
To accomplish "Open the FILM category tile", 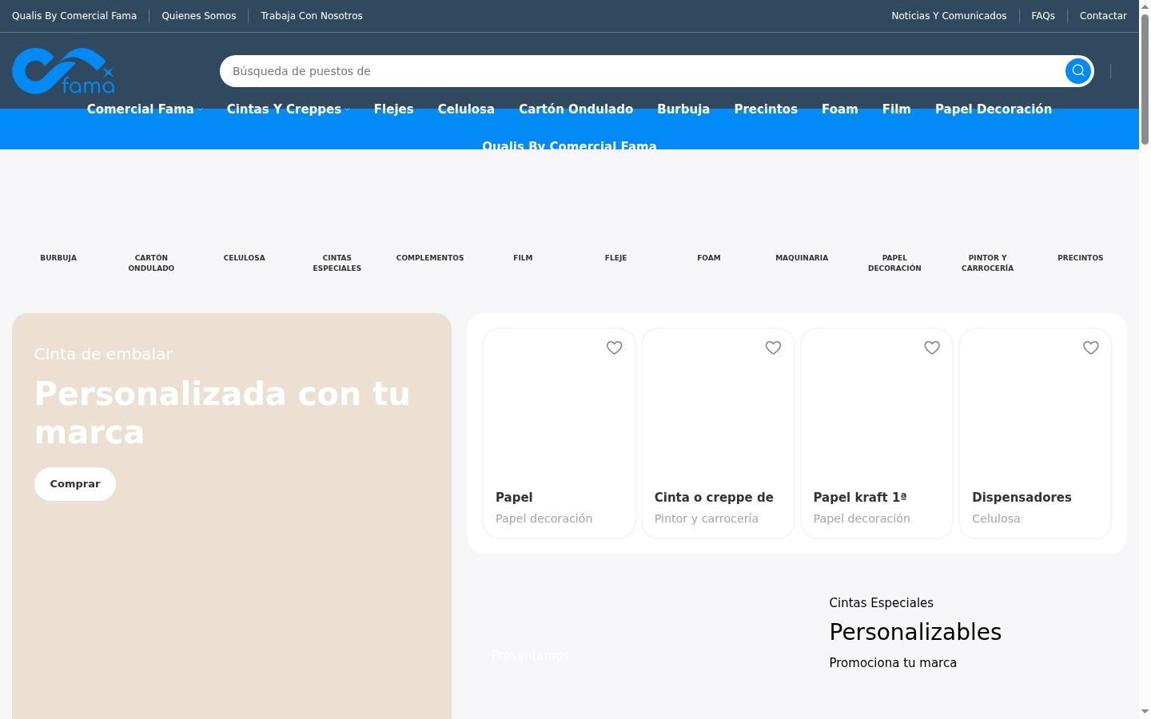I will pyautogui.click(x=523, y=258).
